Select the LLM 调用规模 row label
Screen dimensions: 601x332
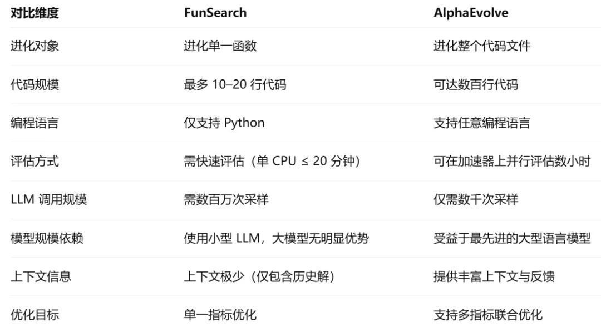coord(48,200)
